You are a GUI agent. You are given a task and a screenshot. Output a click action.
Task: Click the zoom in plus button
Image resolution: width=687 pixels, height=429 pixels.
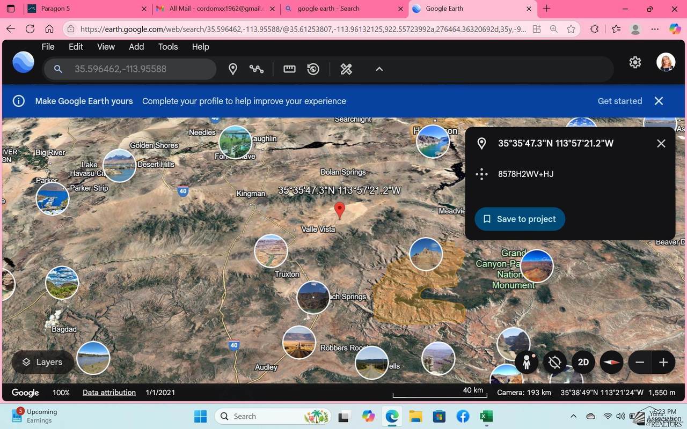click(x=663, y=363)
